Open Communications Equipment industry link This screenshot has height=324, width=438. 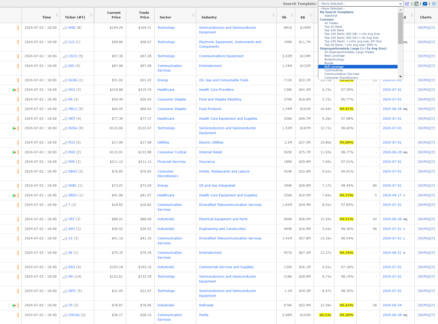[x=221, y=56]
